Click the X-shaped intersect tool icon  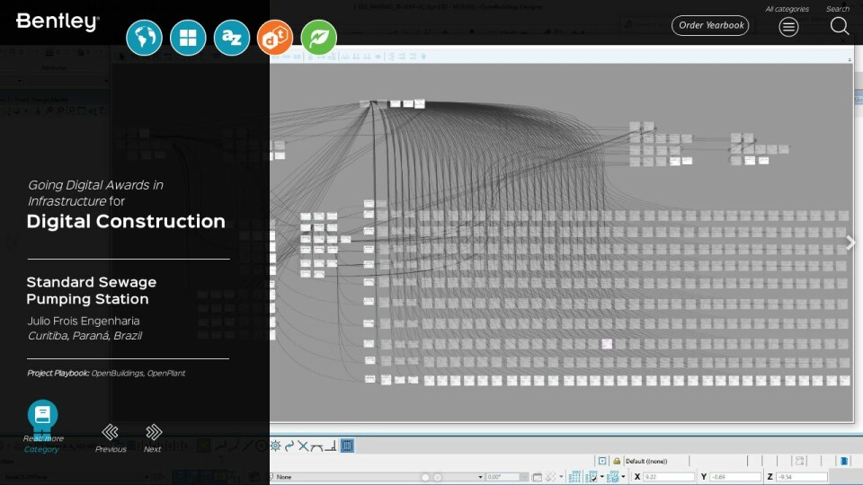click(303, 446)
